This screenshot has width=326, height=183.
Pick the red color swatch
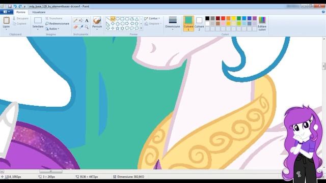click(223, 18)
